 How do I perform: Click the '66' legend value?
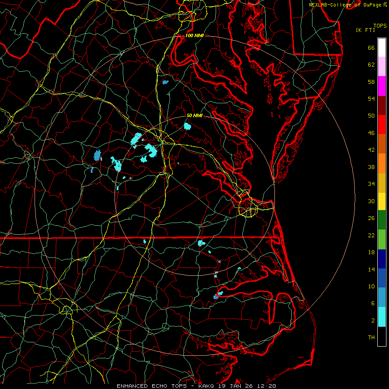371,48
